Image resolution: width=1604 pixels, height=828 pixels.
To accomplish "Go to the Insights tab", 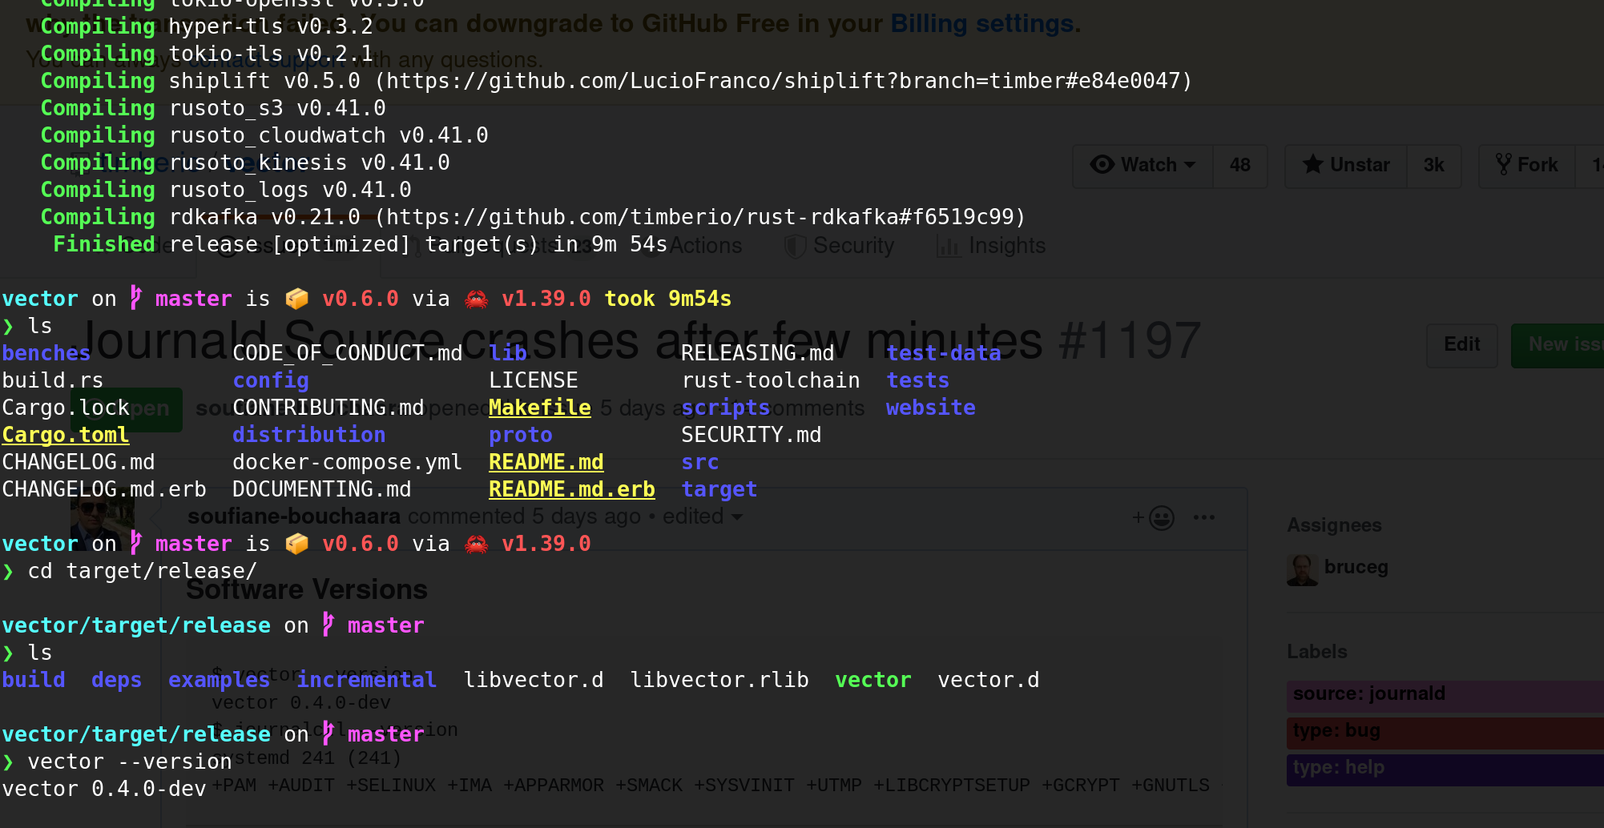I will pyautogui.click(x=992, y=246).
